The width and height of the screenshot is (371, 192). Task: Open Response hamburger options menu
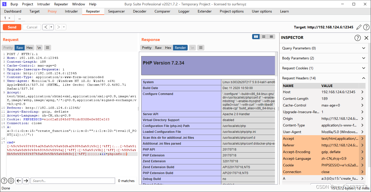pos(201,48)
